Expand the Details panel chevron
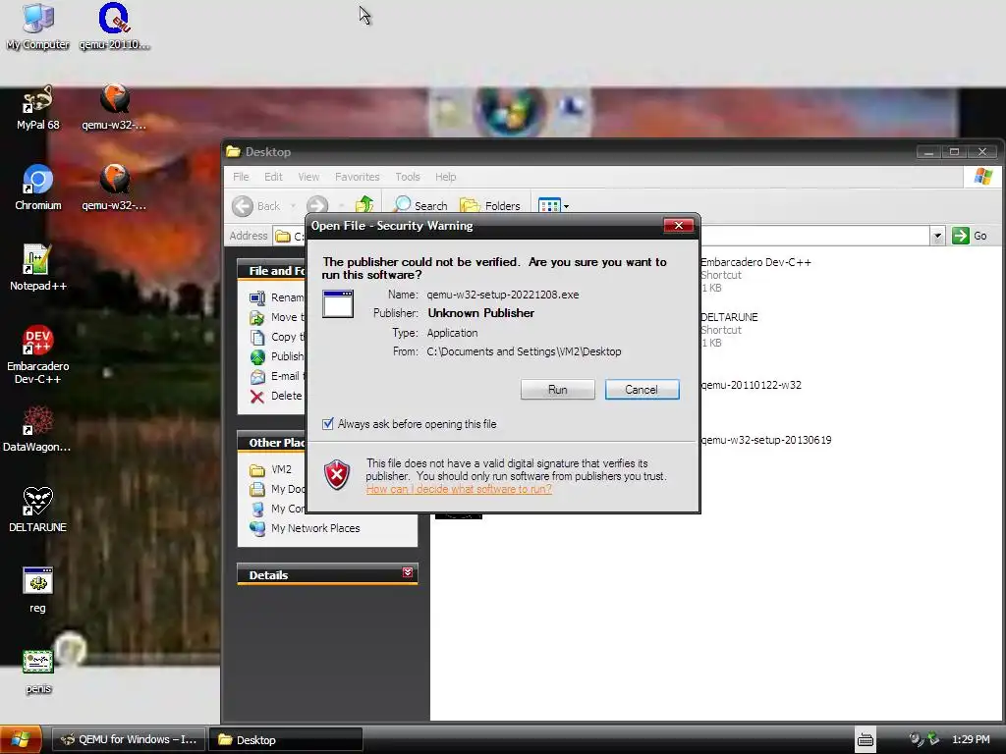The height and width of the screenshot is (754, 1006). tap(408, 572)
